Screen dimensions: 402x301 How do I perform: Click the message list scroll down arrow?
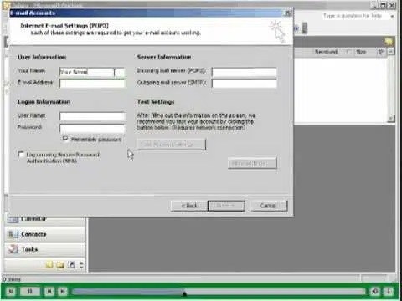click(x=391, y=118)
